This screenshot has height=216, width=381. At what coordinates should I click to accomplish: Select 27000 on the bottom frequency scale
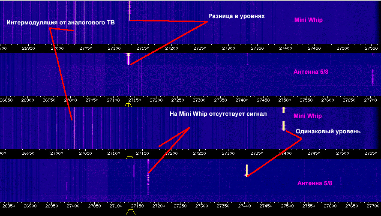73,206
